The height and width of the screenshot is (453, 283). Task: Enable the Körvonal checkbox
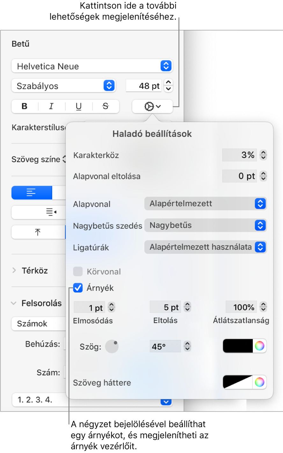click(x=78, y=271)
